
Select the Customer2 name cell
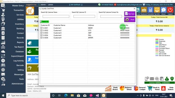pos(57,30)
